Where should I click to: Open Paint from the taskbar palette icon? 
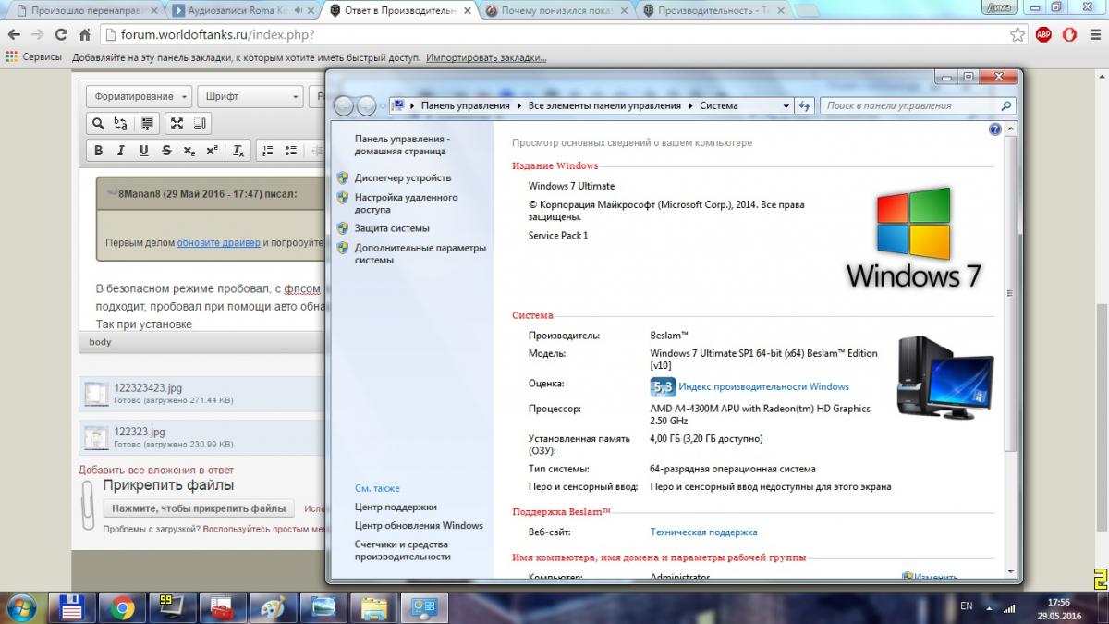274,607
